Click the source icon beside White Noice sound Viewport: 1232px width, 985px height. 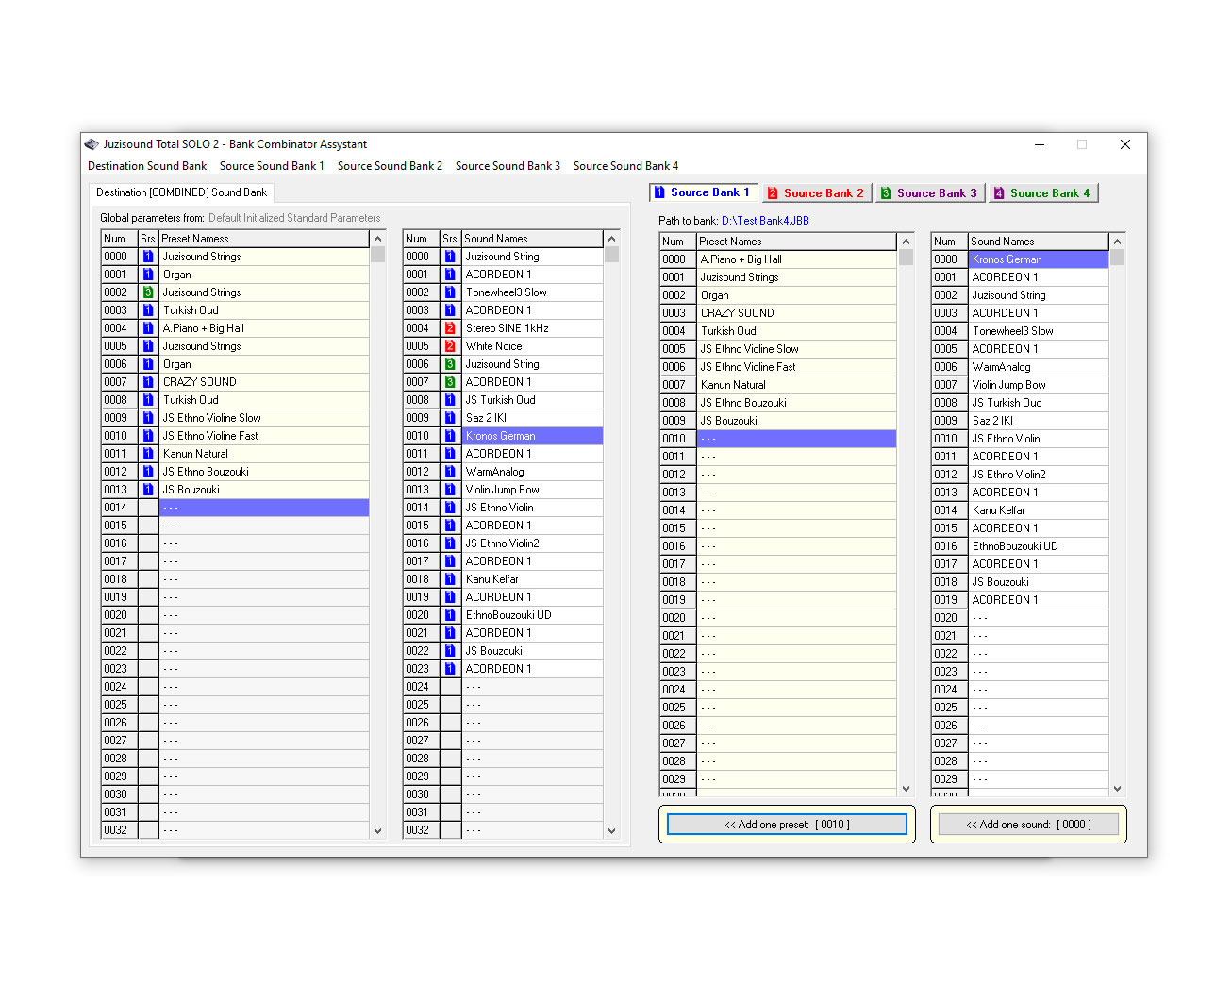(450, 346)
